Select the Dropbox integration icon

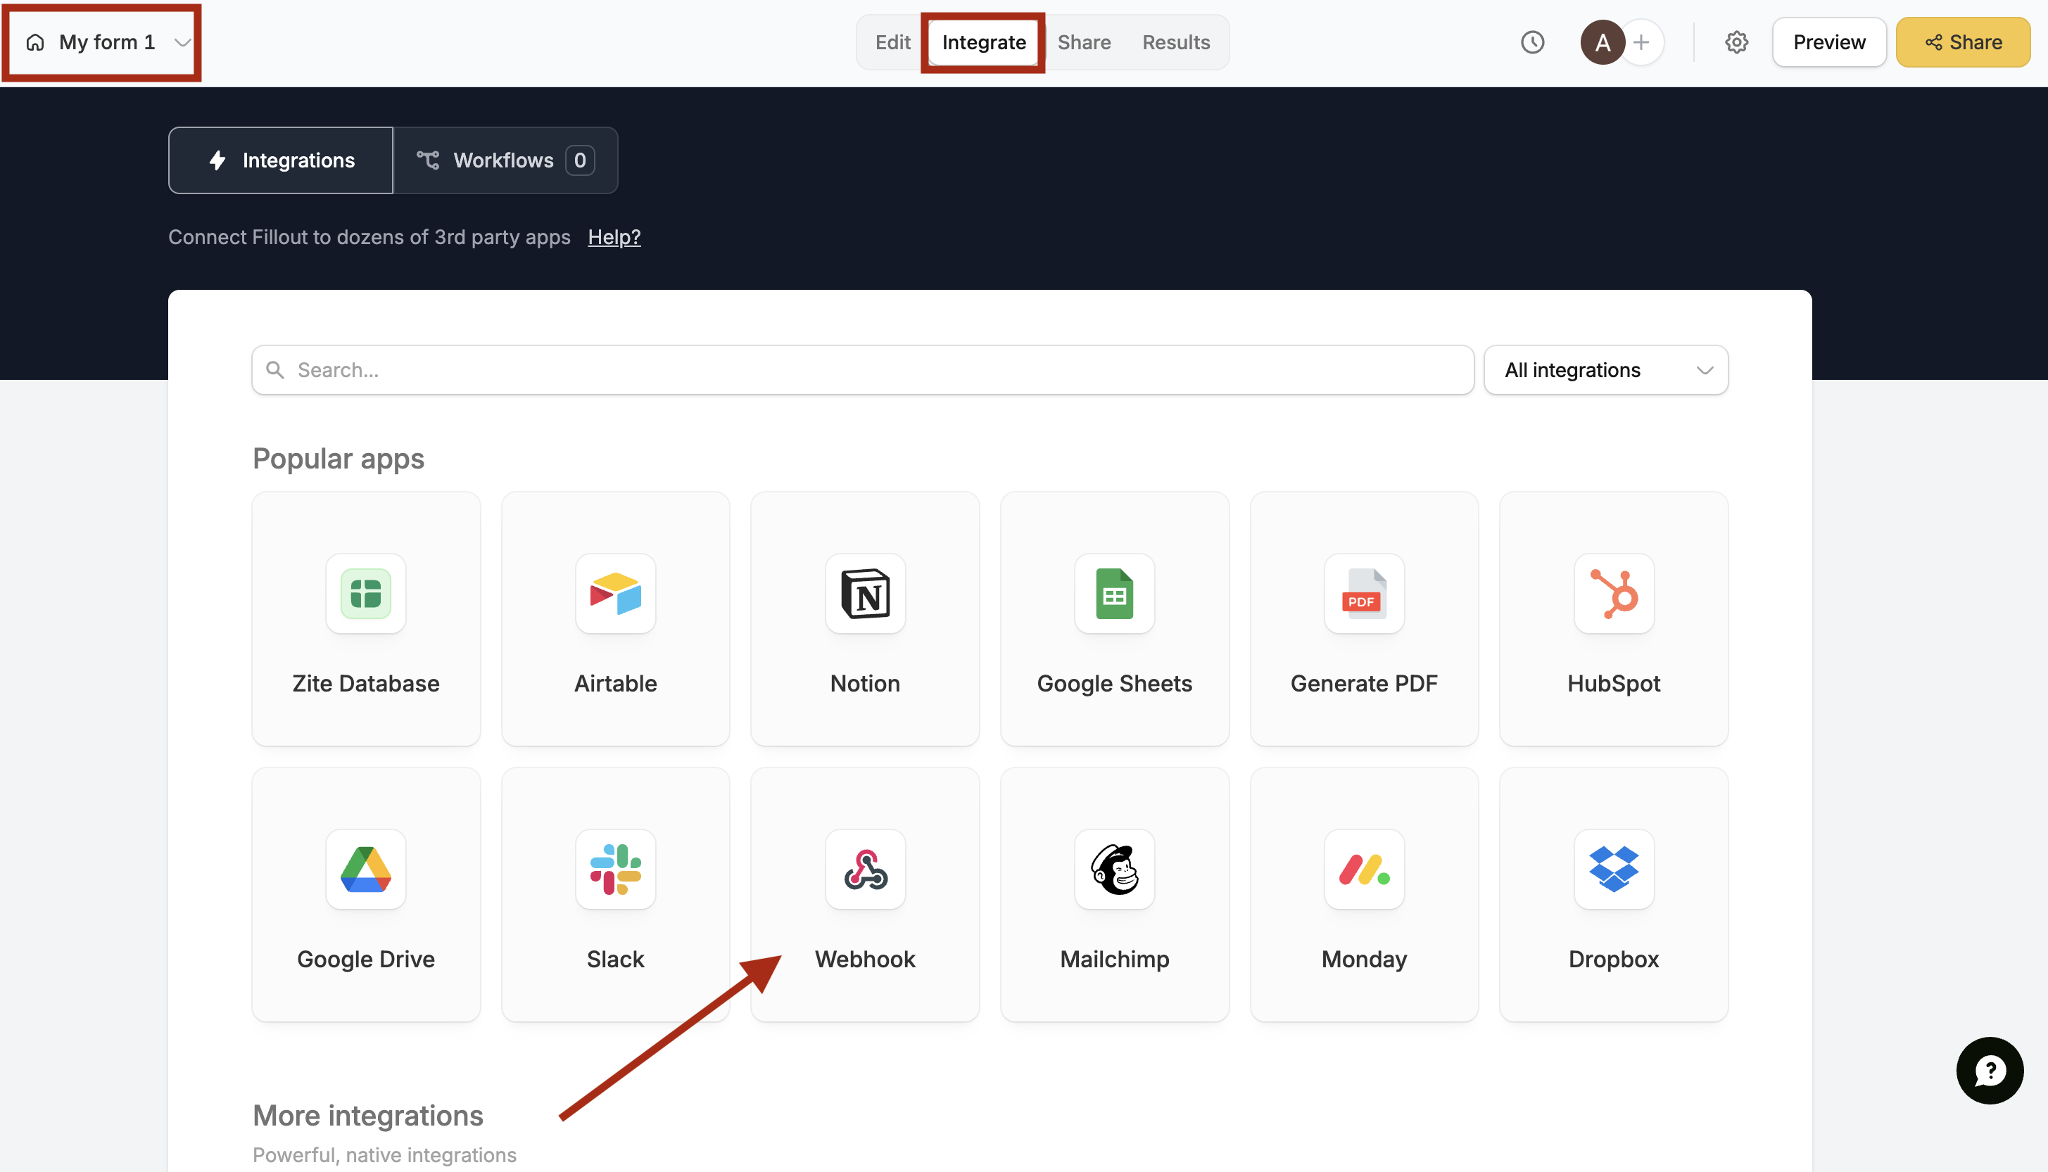click(x=1613, y=870)
